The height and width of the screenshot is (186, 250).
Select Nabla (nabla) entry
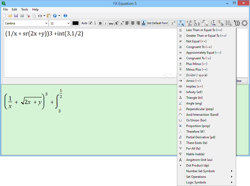tap(207, 154)
